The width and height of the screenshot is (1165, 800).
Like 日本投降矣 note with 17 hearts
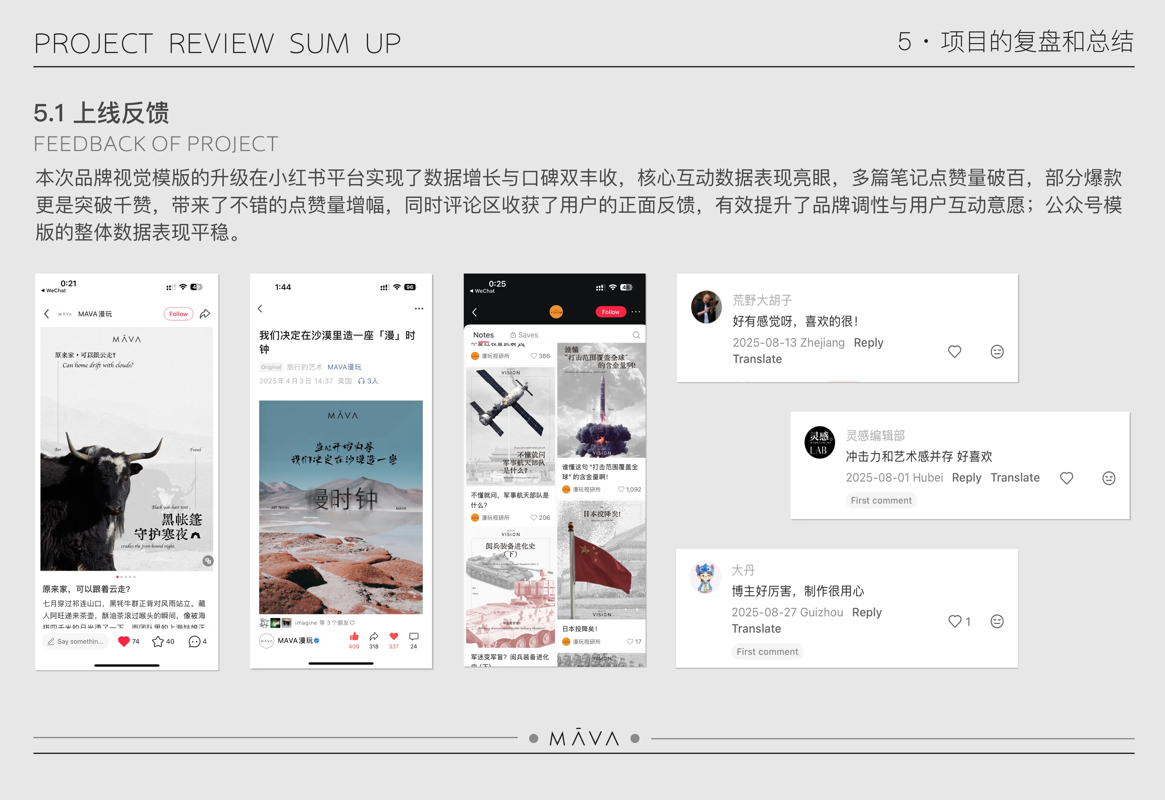[630, 642]
